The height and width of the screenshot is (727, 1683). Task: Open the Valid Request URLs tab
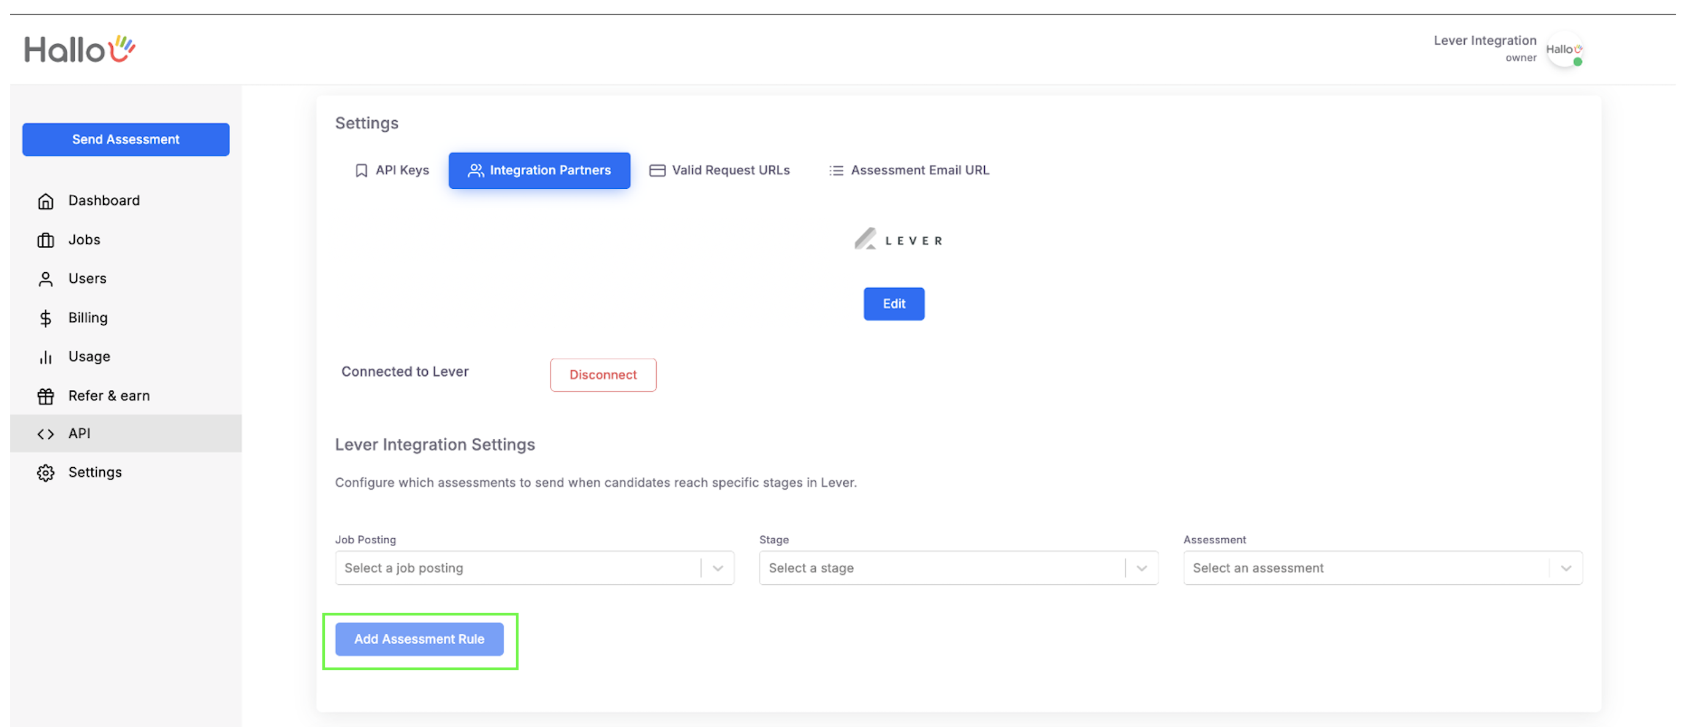[720, 170]
